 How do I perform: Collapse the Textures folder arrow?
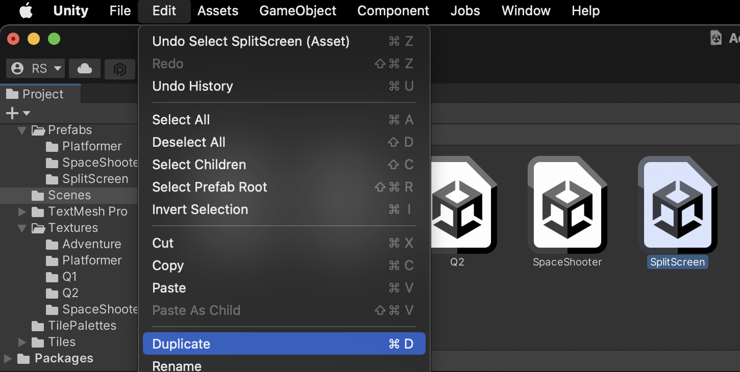tap(22, 228)
